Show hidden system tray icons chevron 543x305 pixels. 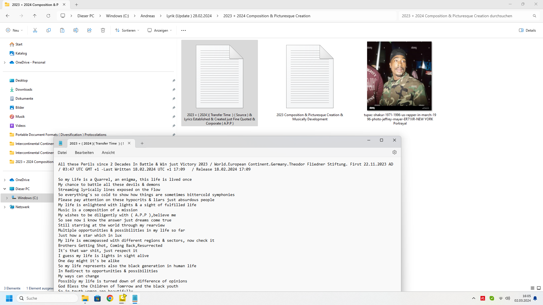(474, 298)
